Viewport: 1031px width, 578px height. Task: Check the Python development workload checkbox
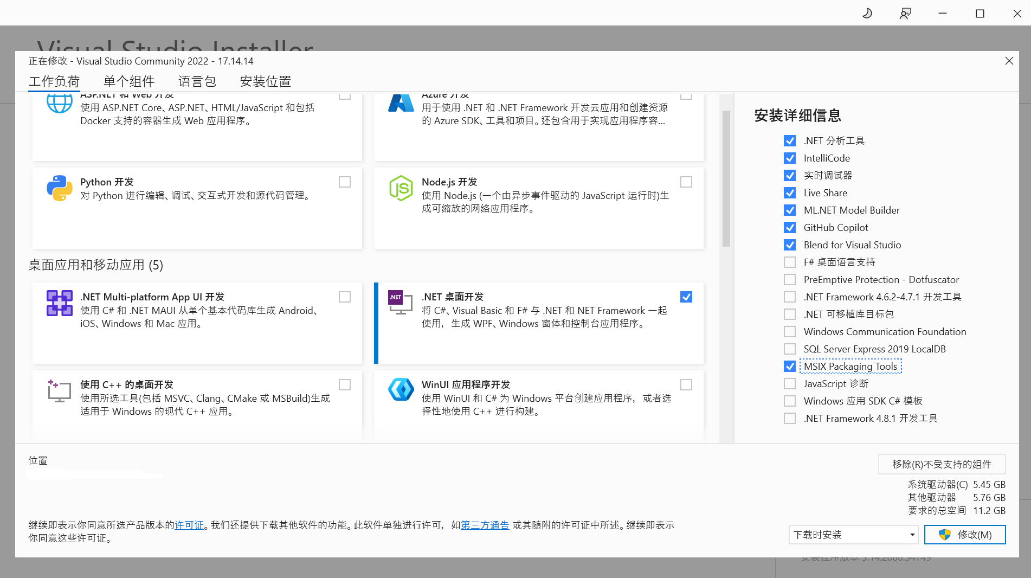click(345, 182)
